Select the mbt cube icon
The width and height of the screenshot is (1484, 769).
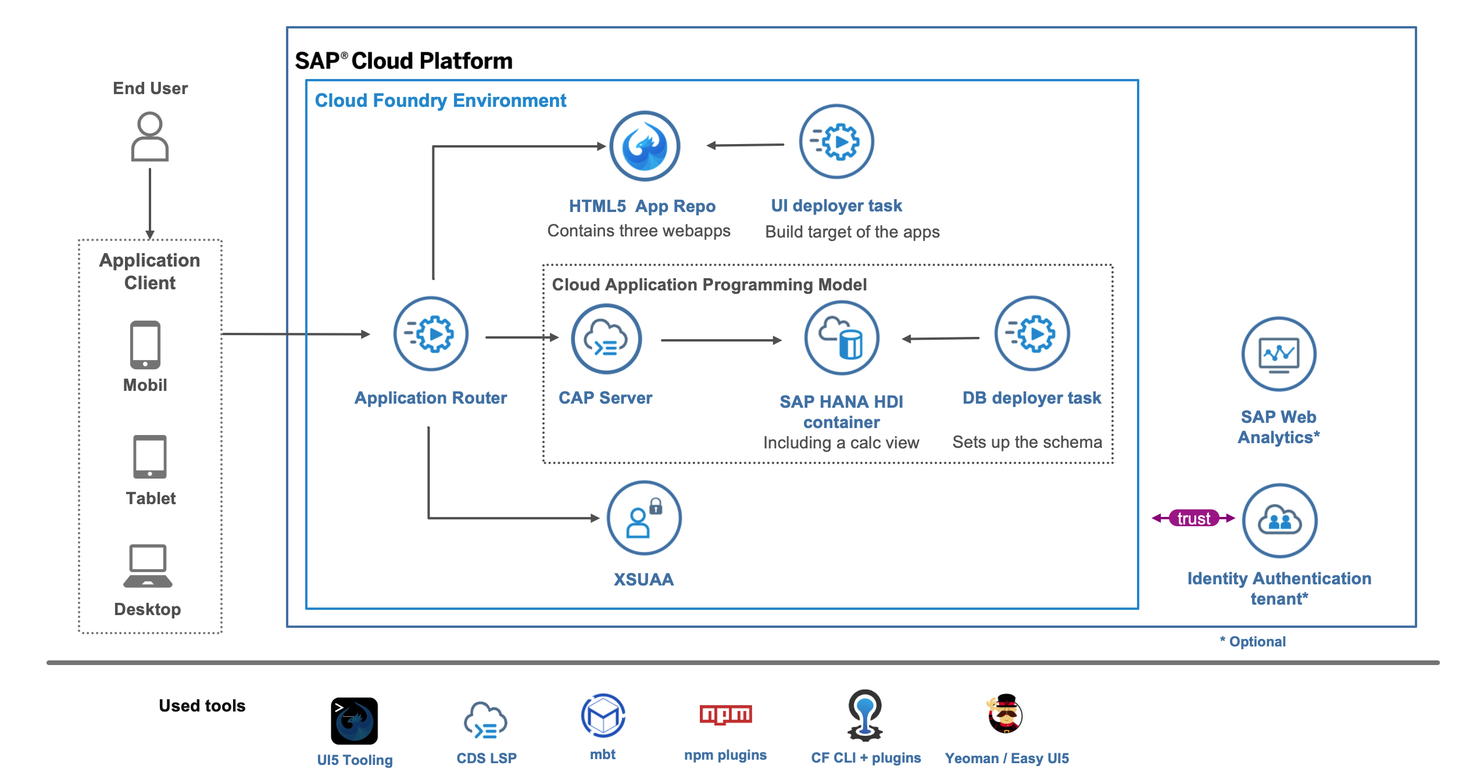[x=603, y=716]
